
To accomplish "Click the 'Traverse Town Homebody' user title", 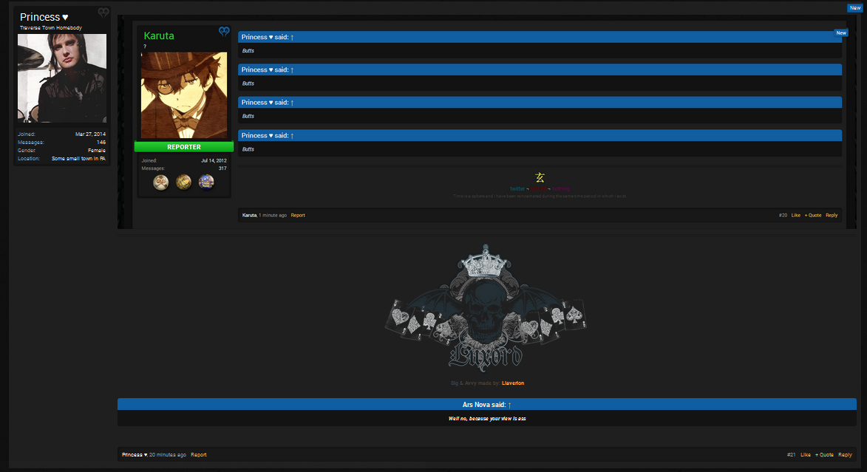I will pos(51,27).
